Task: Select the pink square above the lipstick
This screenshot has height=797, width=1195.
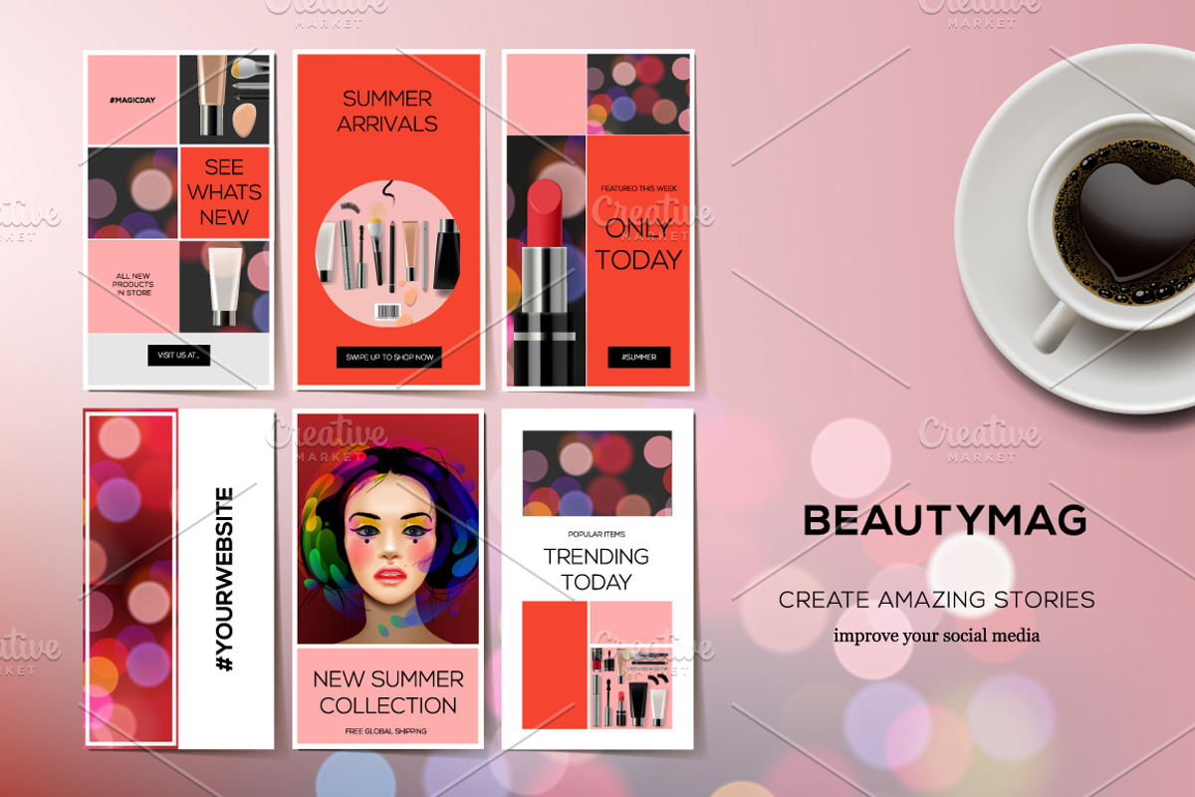Action: pyautogui.click(x=546, y=95)
